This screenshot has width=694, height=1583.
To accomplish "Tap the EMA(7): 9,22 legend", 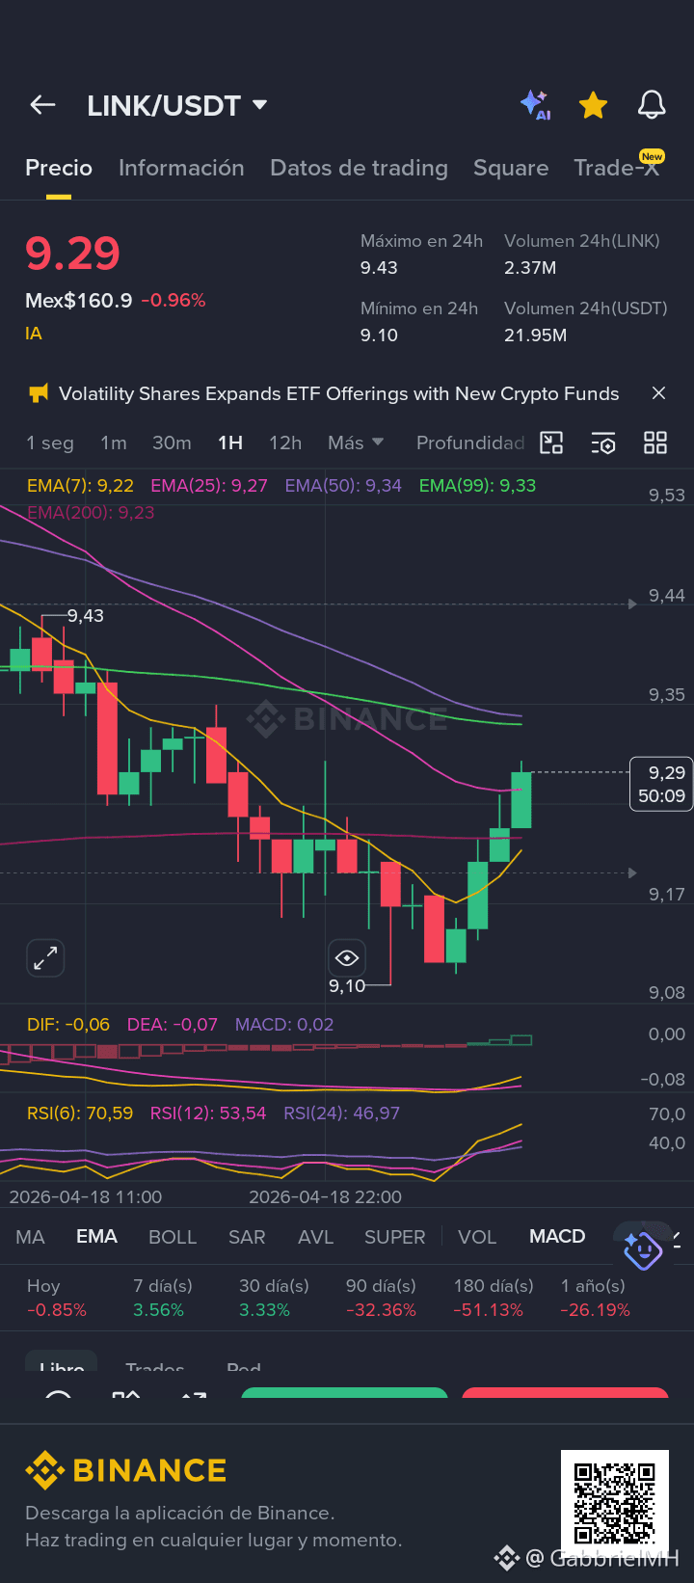I will [80, 486].
